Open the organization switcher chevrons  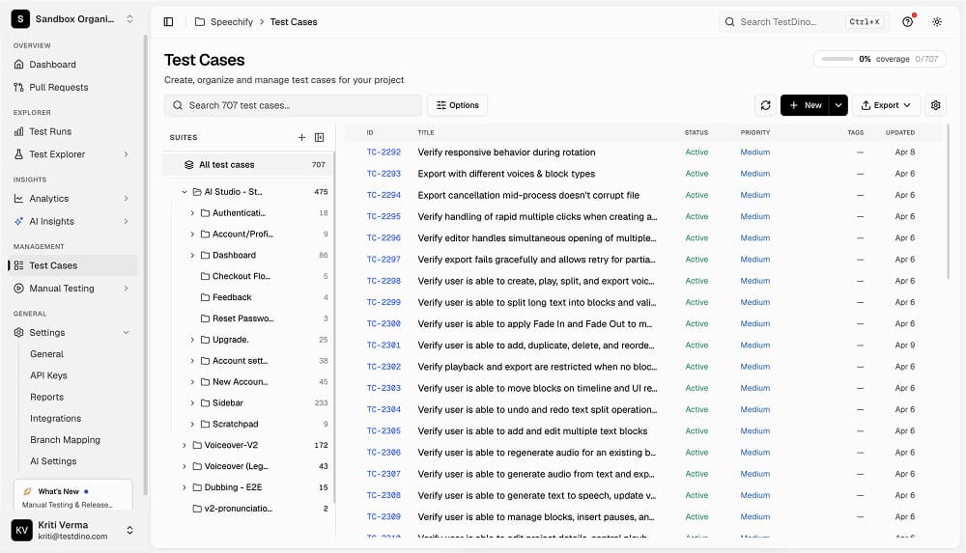click(x=129, y=19)
